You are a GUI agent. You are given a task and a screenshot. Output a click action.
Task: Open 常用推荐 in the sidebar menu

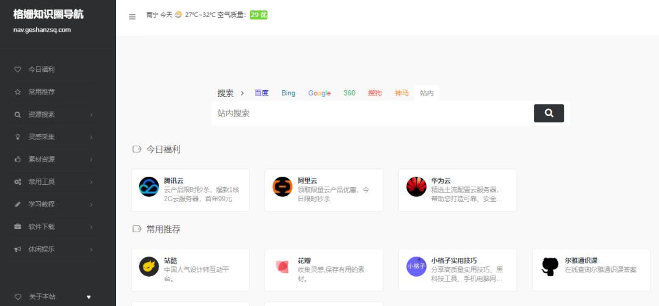pos(41,92)
